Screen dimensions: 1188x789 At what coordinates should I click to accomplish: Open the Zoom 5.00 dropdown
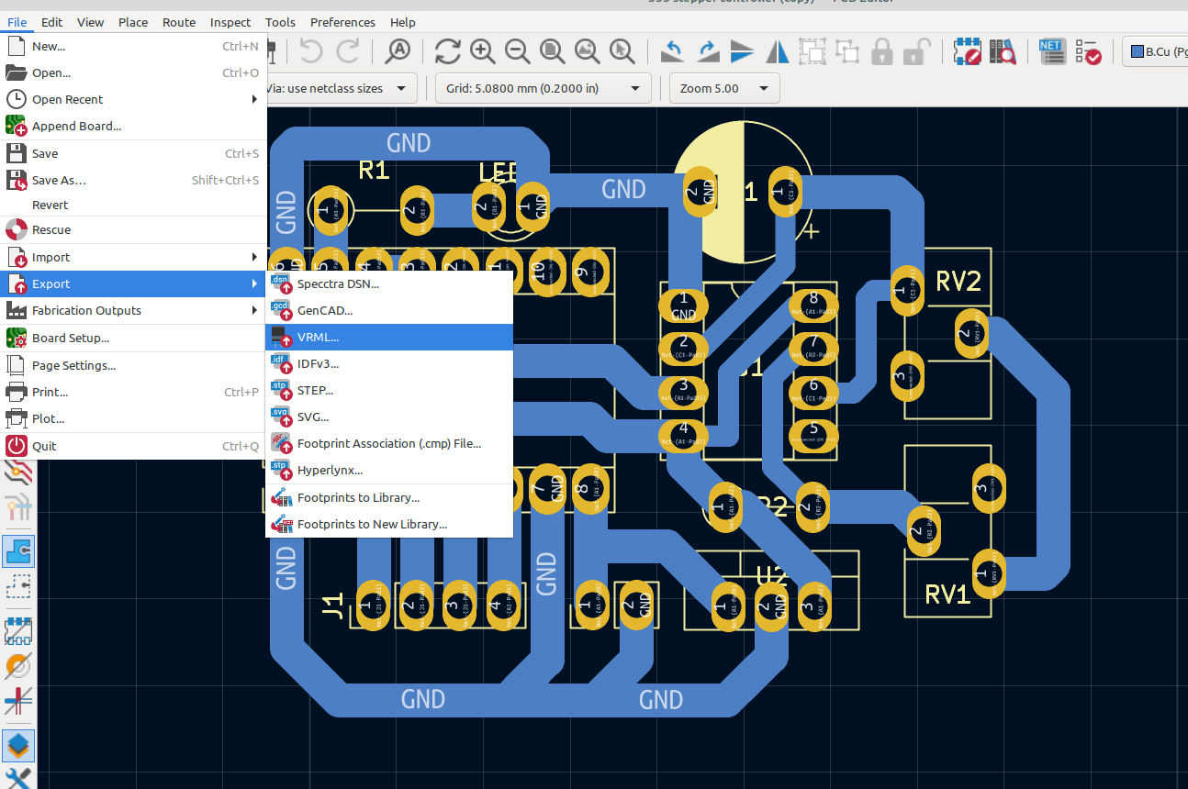(724, 88)
